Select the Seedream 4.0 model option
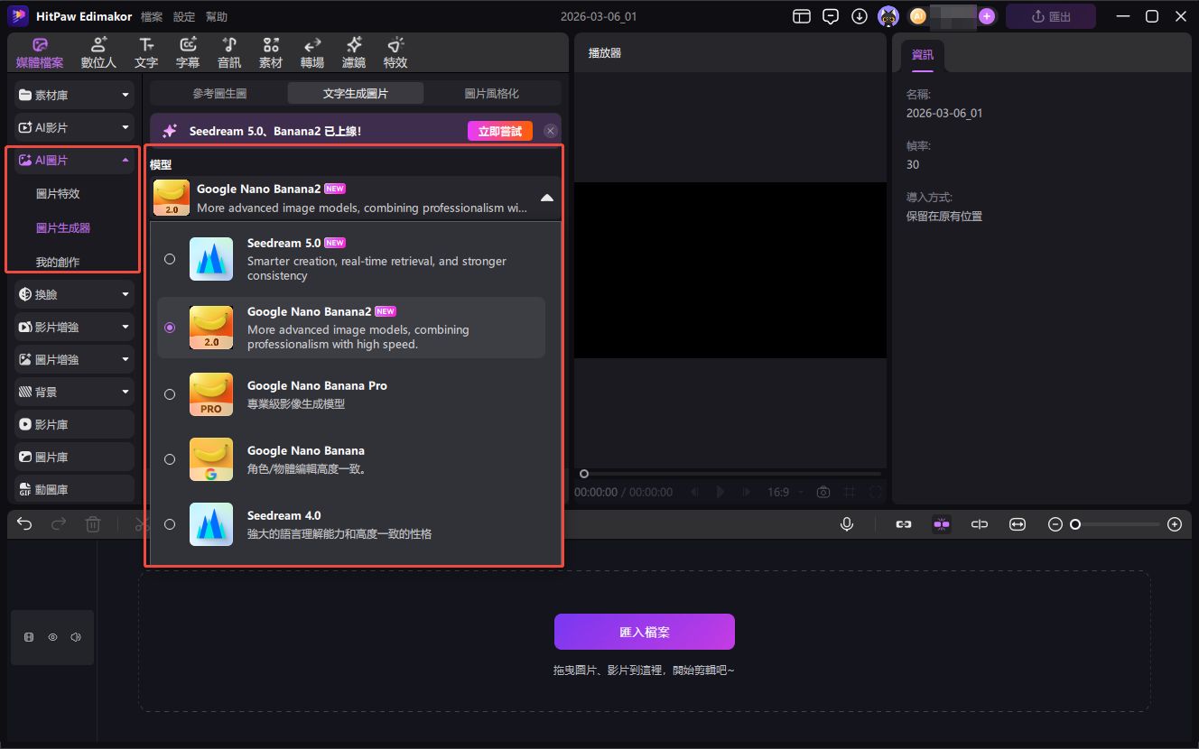 click(x=170, y=524)
